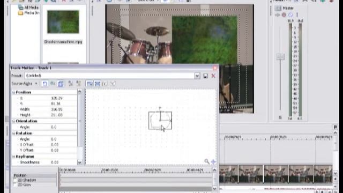Click the Save Preset floppy disk icon

pyautogui.click(x=205, y=76)
